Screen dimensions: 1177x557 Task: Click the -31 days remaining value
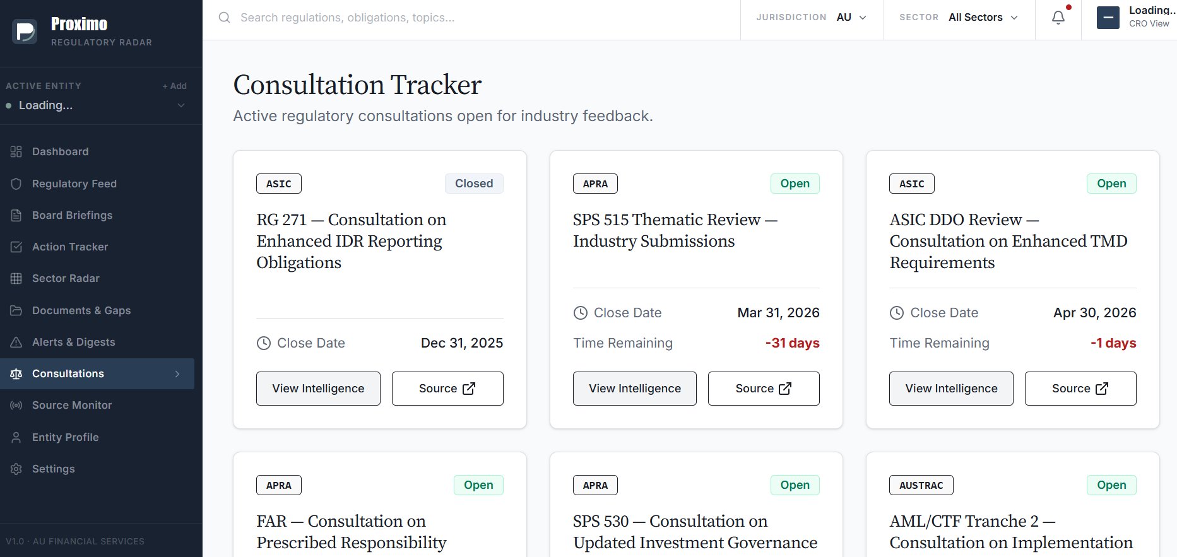coord(792,343)
